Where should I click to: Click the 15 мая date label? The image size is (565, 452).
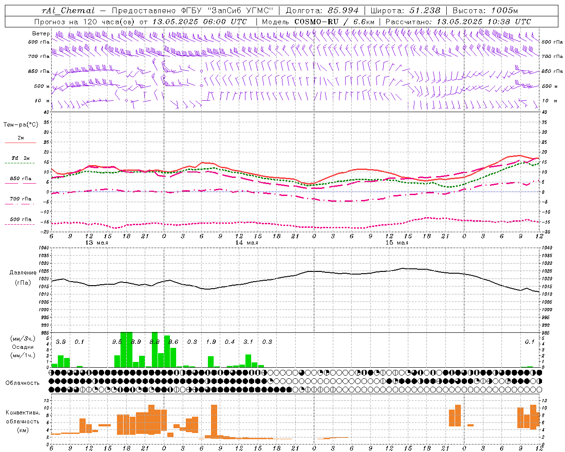pyautogui.click(x=397, y=243)
